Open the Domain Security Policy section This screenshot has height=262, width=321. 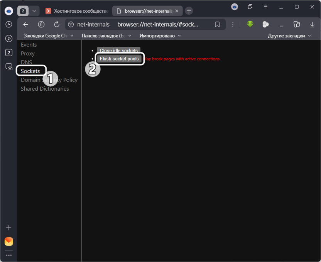click(x=49, y=80)
